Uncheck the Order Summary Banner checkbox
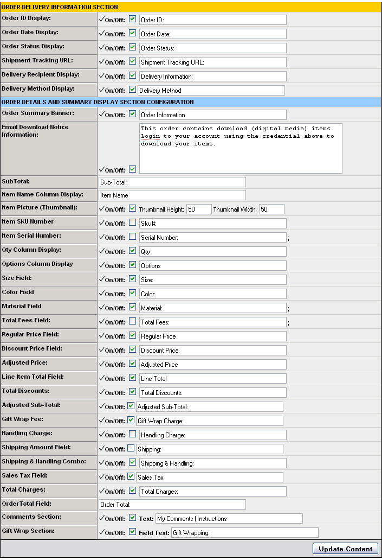The image size is (382, 560). click(132, 114)
